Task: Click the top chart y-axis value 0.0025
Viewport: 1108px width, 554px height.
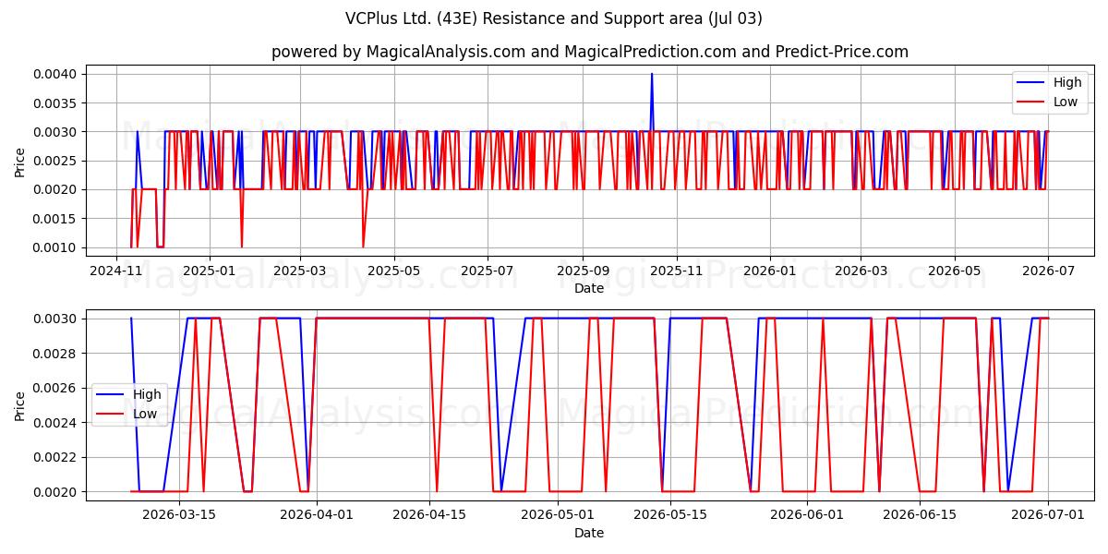Action: tap(57, 161)
